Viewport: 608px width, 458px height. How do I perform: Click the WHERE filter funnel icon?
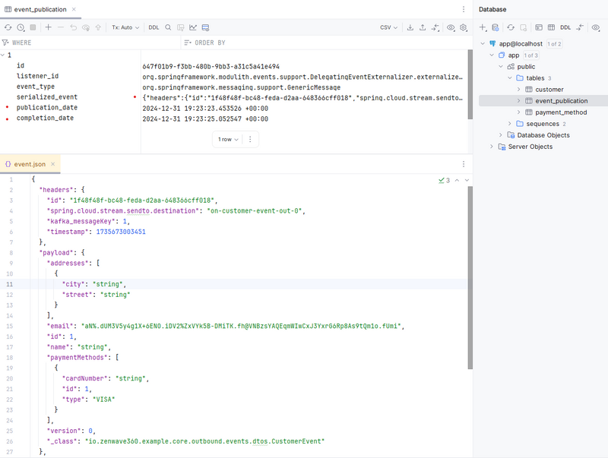tap(5, 43)
